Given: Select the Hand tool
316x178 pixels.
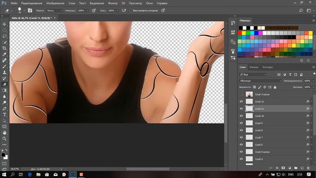Looking at the screenshot, I should [x=4, y=133].
